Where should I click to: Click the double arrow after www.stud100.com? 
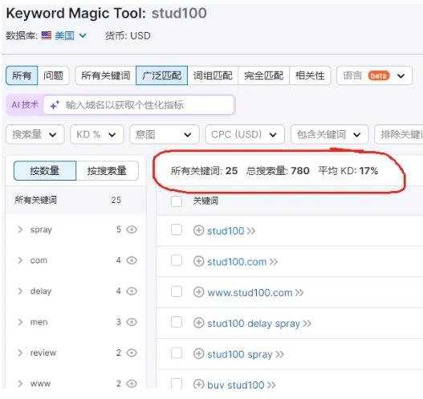click(x=299, y=293)
